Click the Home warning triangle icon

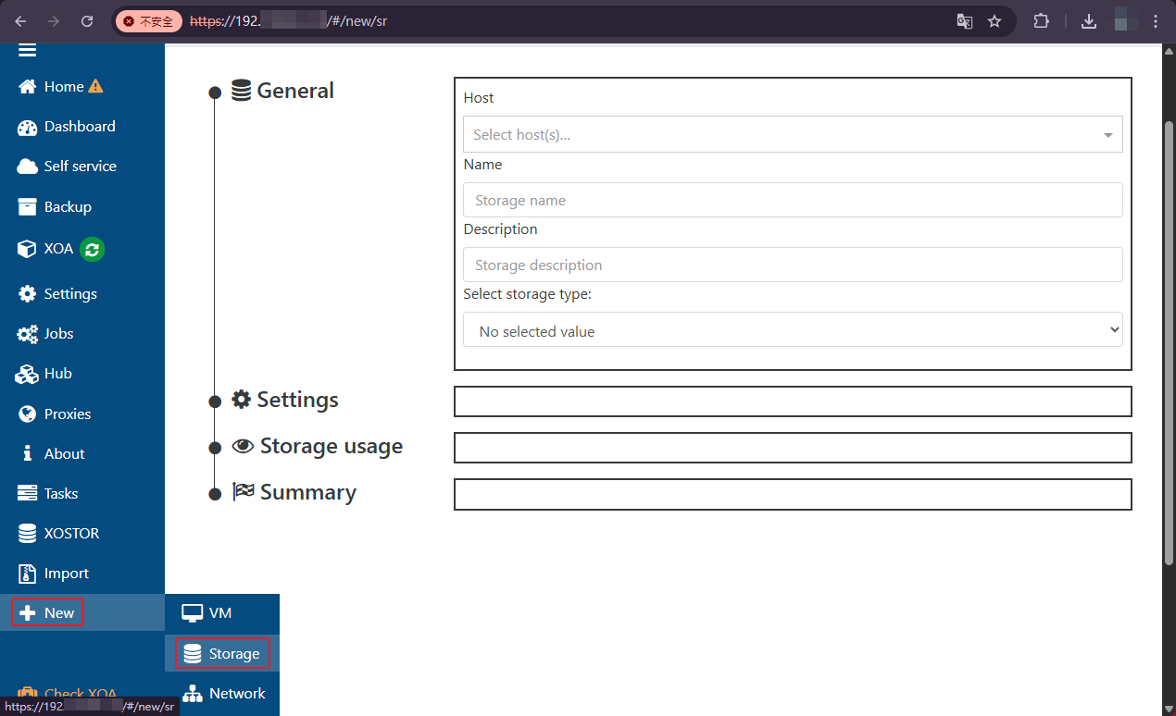pyautogui.click(x=95, y=86)
